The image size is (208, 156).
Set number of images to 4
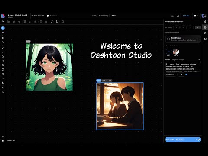click(x=198, y=27)
